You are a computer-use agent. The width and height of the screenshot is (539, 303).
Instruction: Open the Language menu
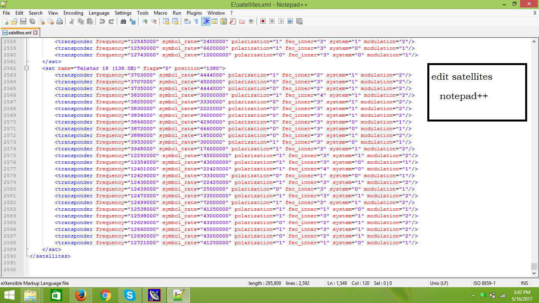99,13
